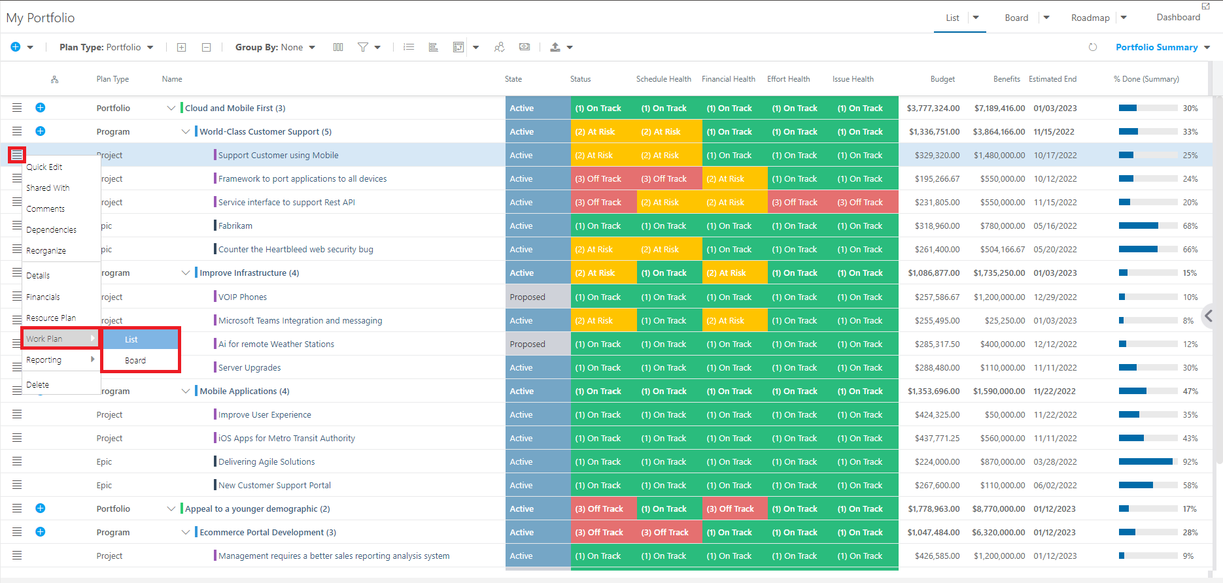Image resolution: width=1223 pixels, height=583 pixels.
Task: Choose Quick Edit from the context menu
Action: click(44, 167)
